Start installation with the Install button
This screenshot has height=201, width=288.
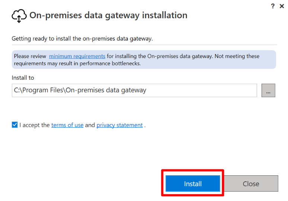(193, 184)
